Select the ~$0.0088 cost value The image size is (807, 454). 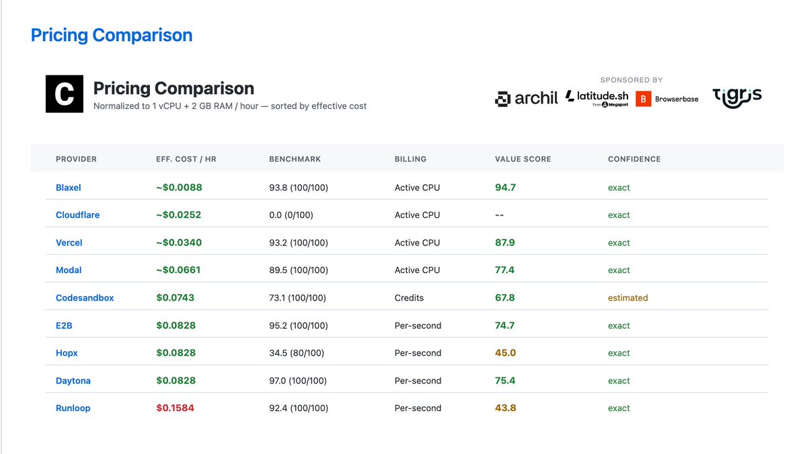pyautogui.click(x=179, y=188)
